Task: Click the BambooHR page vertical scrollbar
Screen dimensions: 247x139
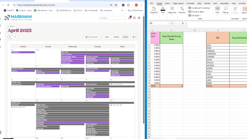Action: [144, 69]
